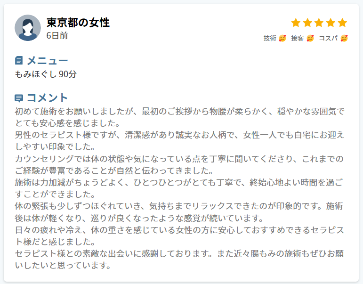The image size is (363, 284).
Task: Click the first (leftmost) rating star
Action: [296, 23]
